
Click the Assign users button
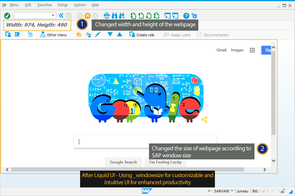pyautogui.click(x=177, y=35)
